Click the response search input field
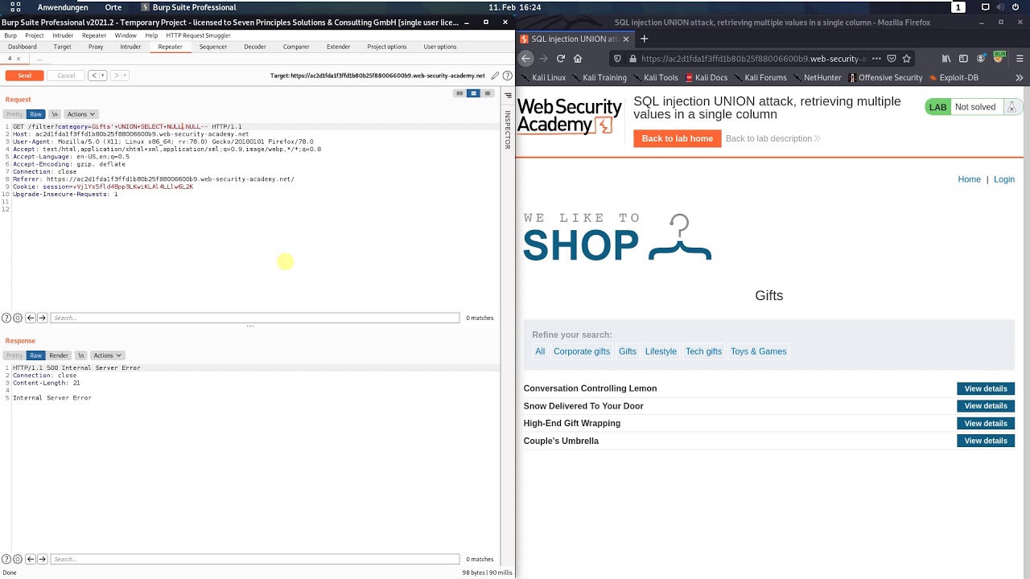The height and width of the screenshot is (579, 1030). pos(255,559)
